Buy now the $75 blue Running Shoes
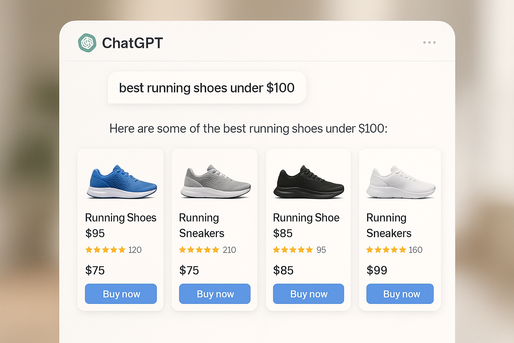514x343 pixels. coord(120,294)
